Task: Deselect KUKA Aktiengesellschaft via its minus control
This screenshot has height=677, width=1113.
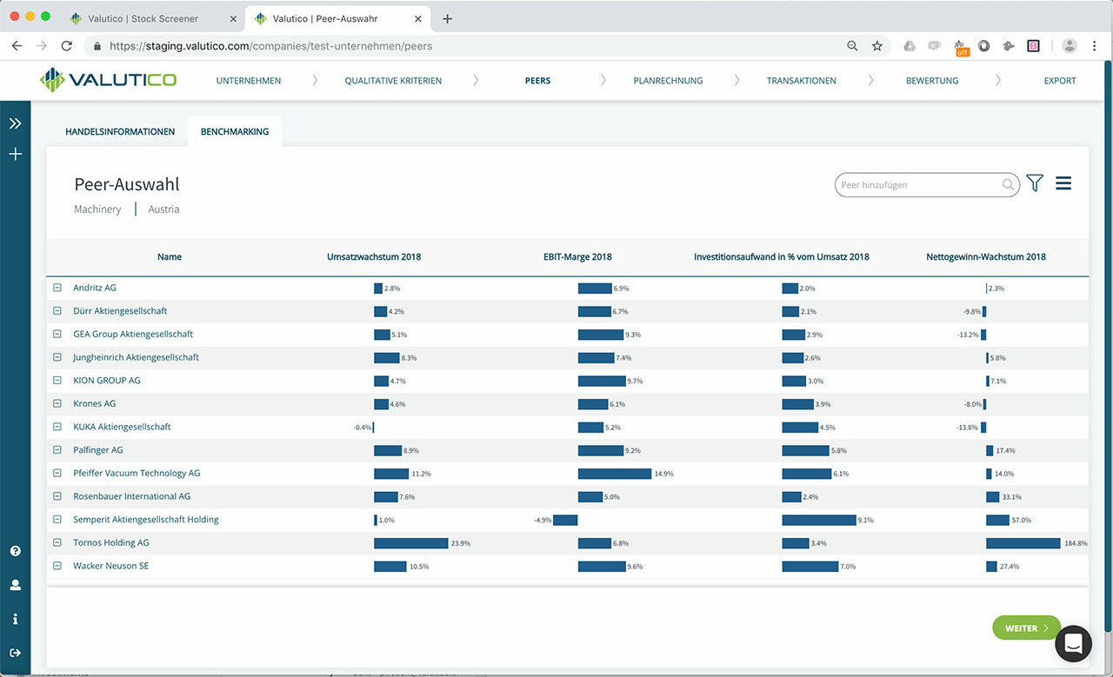Action: (57, 427)
